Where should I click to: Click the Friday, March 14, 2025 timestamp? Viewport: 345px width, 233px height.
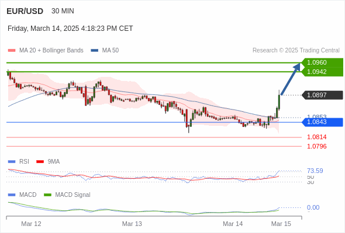pyautogui.click(x=70, y=29)
